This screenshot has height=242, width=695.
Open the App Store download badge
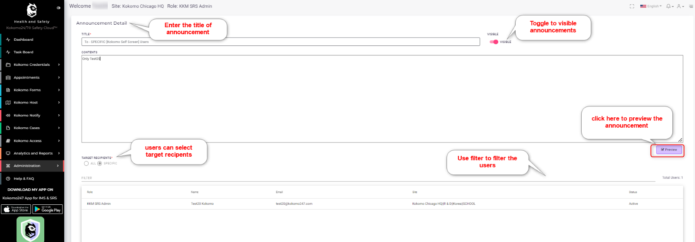[16, 209]
